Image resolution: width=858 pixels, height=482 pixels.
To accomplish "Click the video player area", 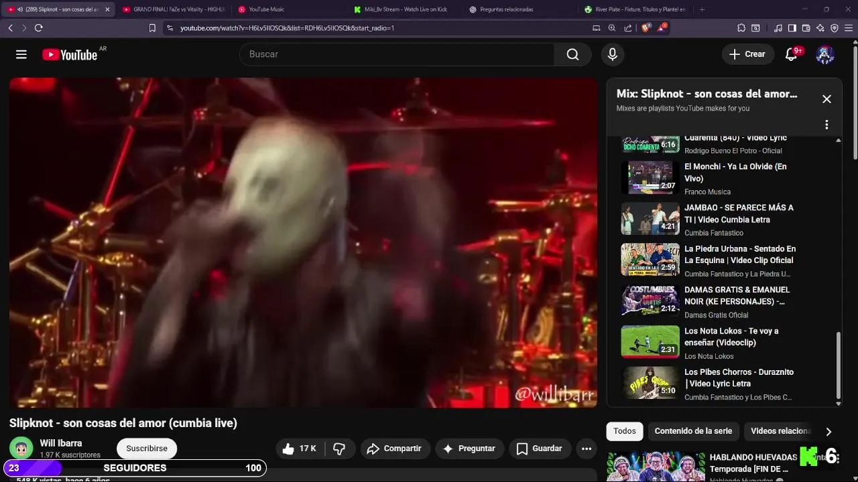I will pos(303,242).
